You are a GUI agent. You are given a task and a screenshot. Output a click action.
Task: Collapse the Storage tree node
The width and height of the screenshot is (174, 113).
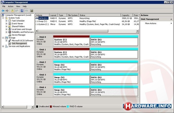[3, 38]
